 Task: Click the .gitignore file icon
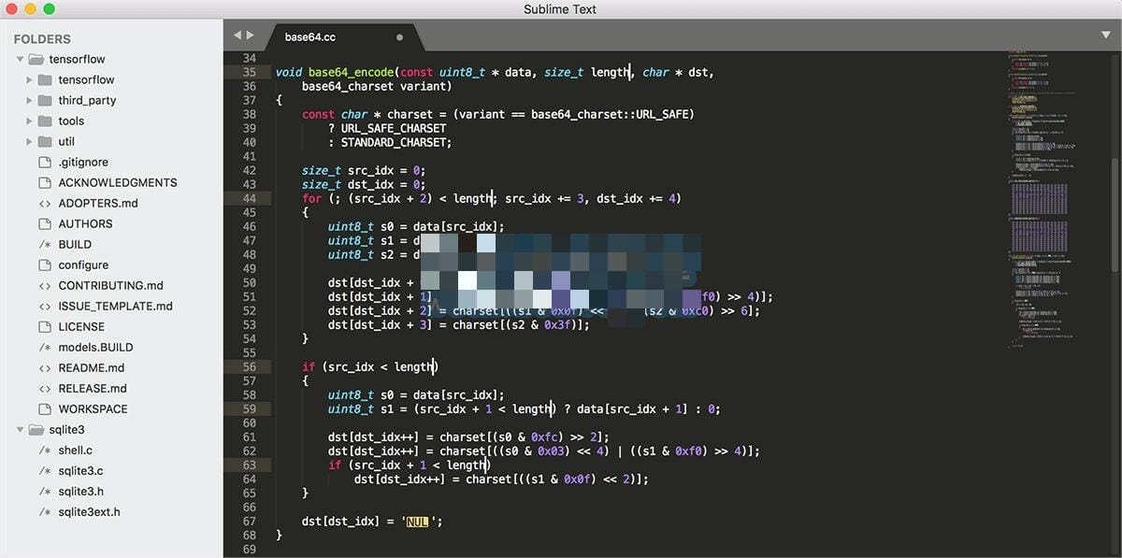[44, 162]
